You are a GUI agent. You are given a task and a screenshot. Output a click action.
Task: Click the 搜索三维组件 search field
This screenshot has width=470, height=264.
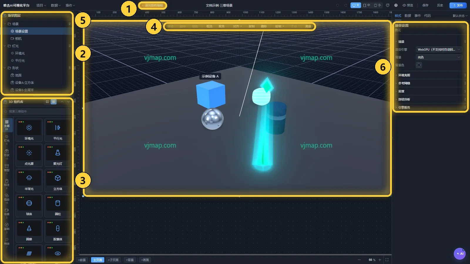tap(37, 111)
